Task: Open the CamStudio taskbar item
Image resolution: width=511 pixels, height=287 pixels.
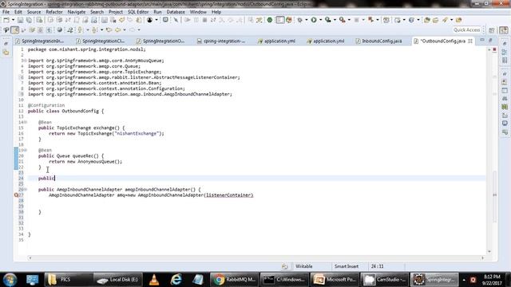Action: pyautogui.click(x=385, y=280)
